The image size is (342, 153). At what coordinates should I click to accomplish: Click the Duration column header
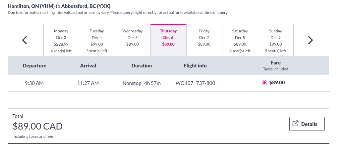click(x=142, y=66)
